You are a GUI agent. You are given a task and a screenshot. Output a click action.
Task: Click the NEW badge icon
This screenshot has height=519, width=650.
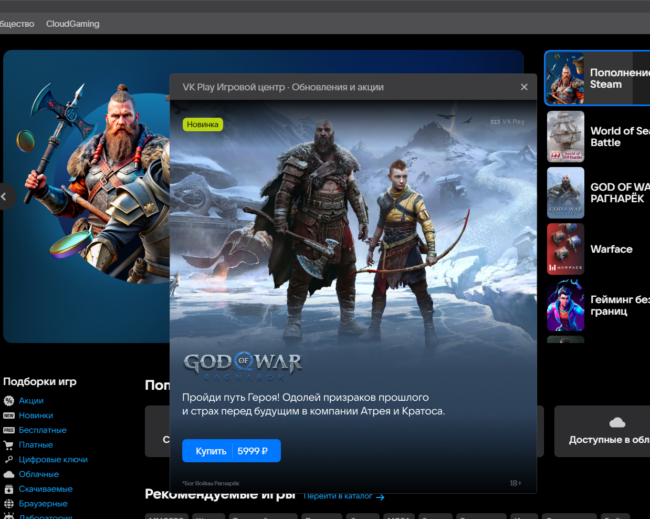coord(9,416)
